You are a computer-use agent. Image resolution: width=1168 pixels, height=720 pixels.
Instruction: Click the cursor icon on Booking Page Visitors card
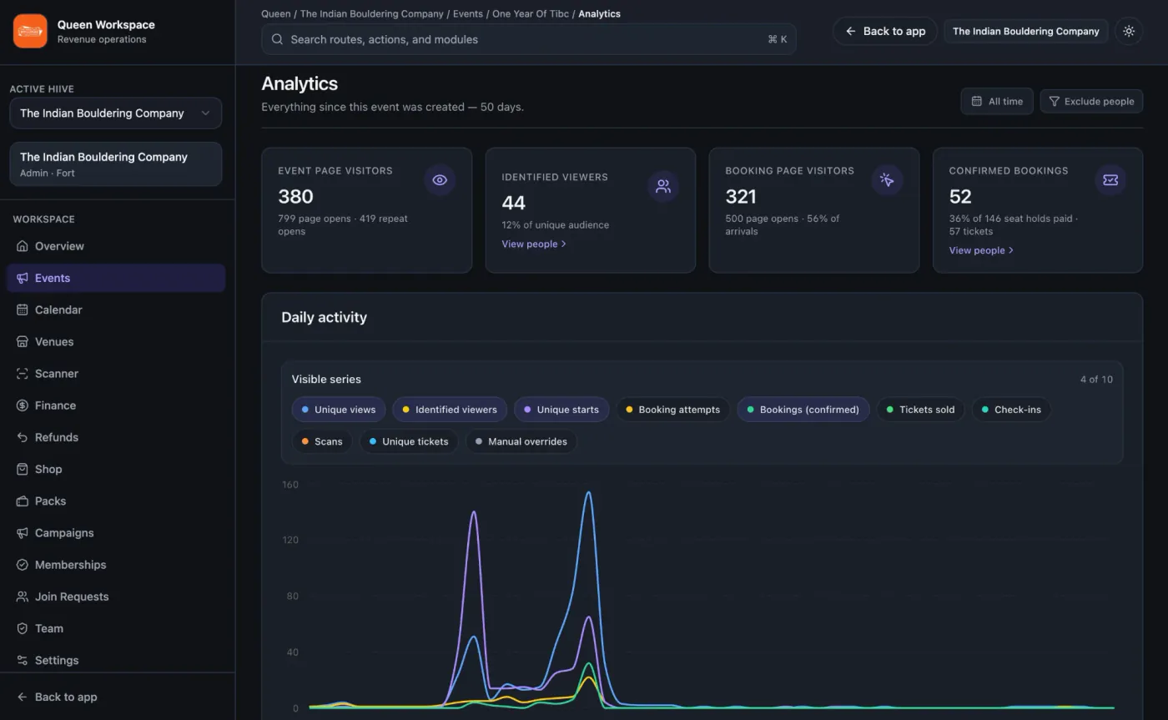pos(887,179)
